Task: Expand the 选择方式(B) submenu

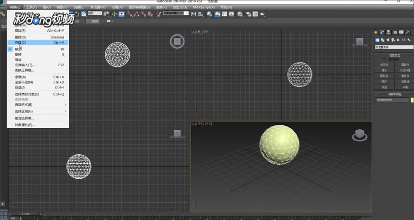Action: 38,105
